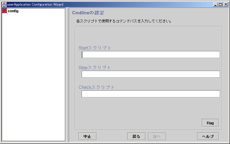Select the config tree node icon

4,11
